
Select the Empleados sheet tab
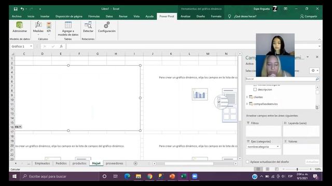coord(43,163)
